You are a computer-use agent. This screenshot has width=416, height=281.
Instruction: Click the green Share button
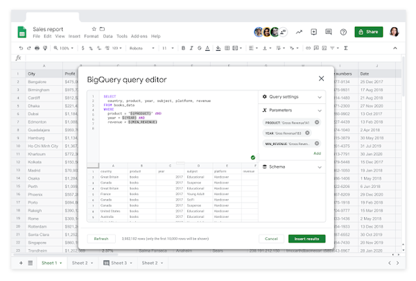coord(369,32)
